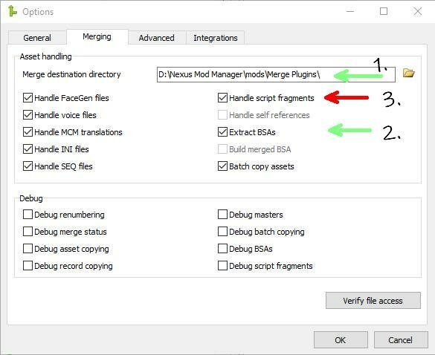
Task: Click the Merge Plugins app icon in title bar
Action: [x=12, y=12]
